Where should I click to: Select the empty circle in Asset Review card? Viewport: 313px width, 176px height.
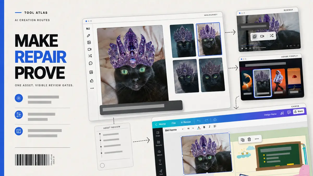103,165
